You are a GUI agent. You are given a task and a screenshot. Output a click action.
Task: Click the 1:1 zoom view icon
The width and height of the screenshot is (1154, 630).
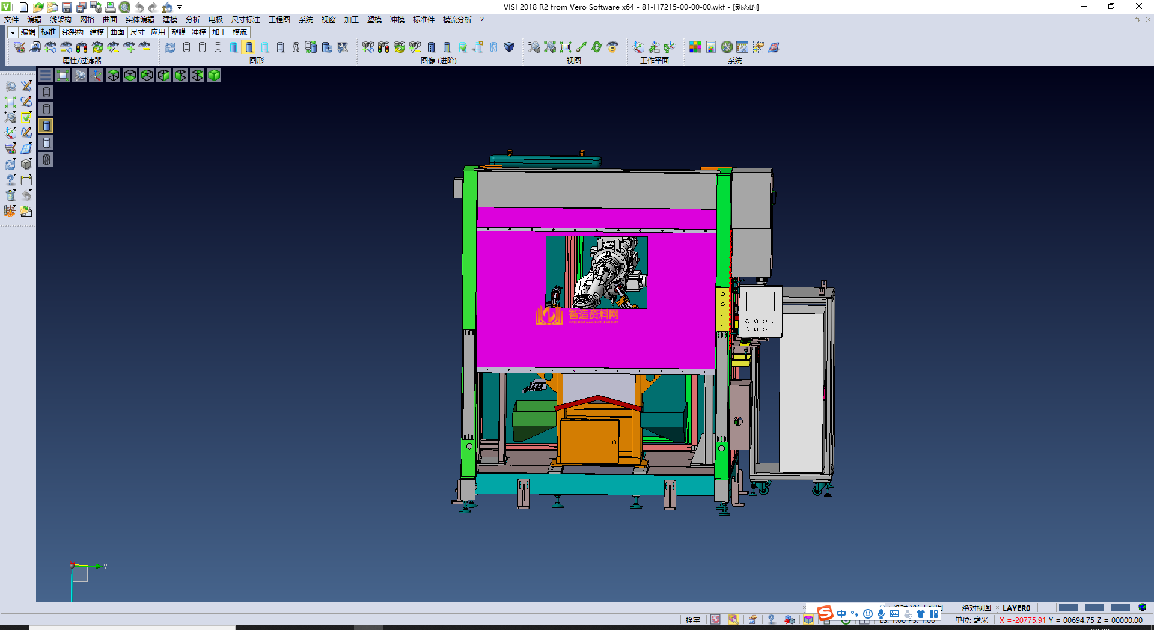click(566, 47)
